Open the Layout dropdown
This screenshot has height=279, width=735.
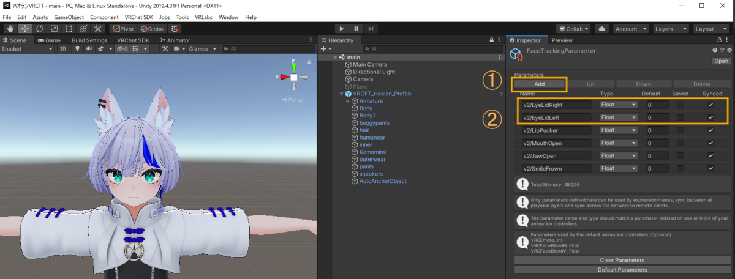pos(710,29)
